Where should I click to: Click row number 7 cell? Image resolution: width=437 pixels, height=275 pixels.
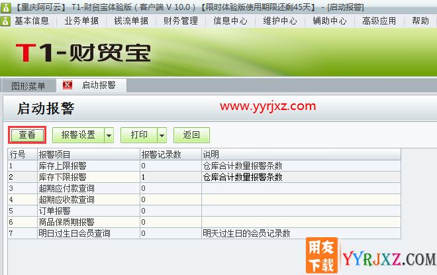click(23, 233)
